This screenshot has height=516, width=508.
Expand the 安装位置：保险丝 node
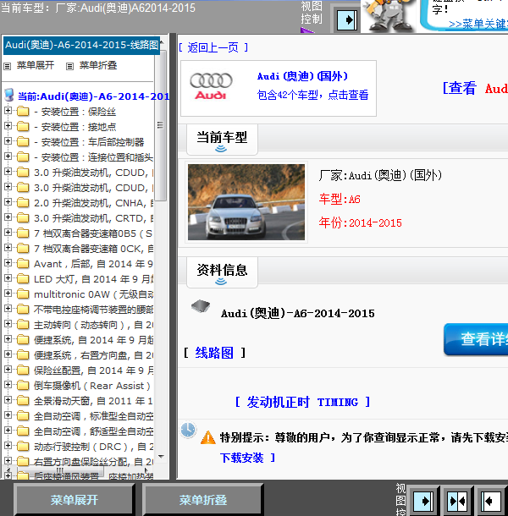click(8, 111)
